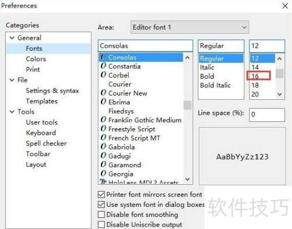292x229 pixels.
Task: Open the Templates category
Action: click(x=41, y=101)
